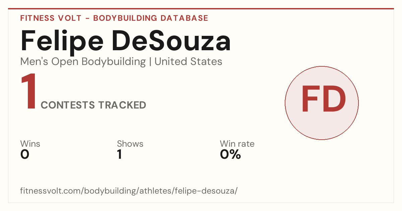Image resolution: width=402 pixels, height=211 pixels.
Task: Click the Wins value of 0
Action: click(25, 154)
